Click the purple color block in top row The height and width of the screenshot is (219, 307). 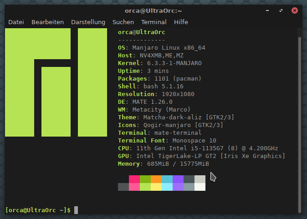(178, 179)
